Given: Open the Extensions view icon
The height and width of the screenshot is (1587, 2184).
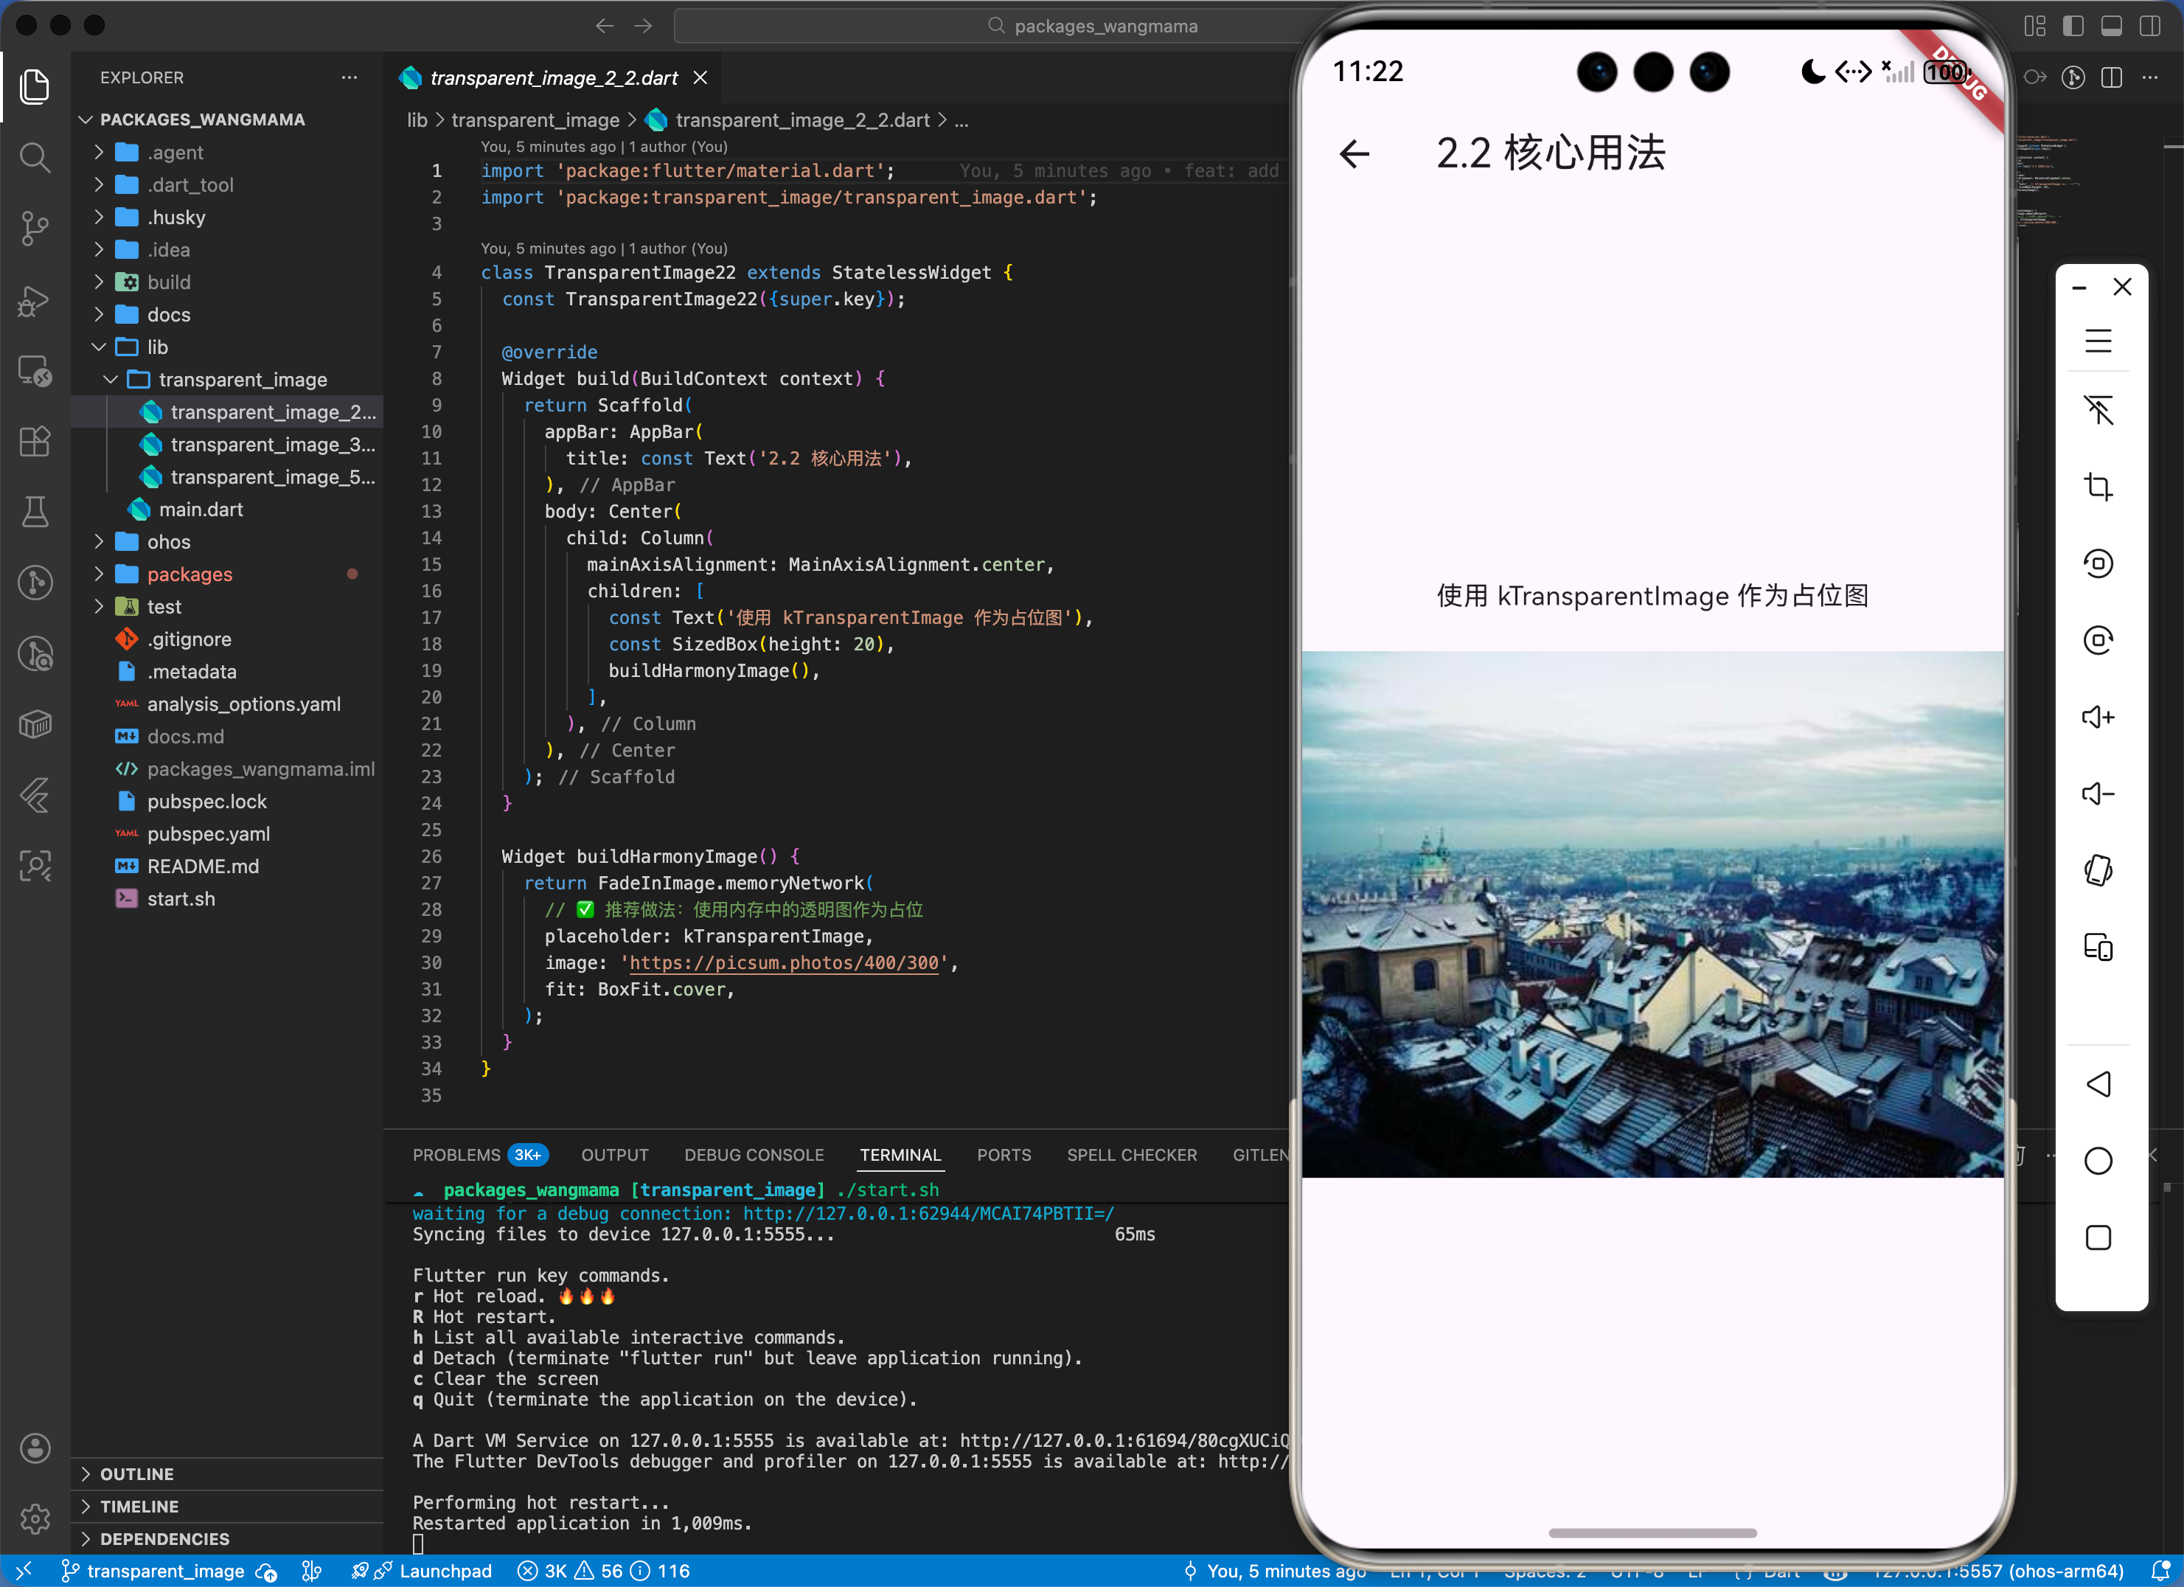Looking at the screenshot, I should click(35, 442).
